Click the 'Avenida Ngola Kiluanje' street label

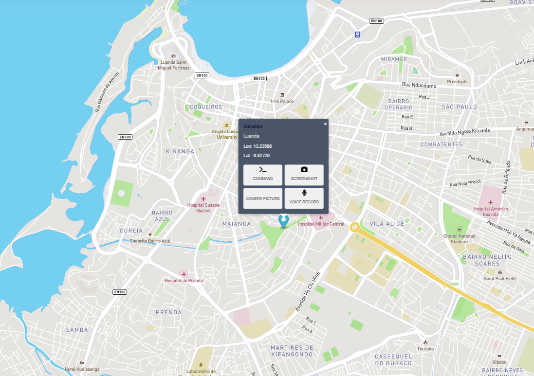(464, 132)
